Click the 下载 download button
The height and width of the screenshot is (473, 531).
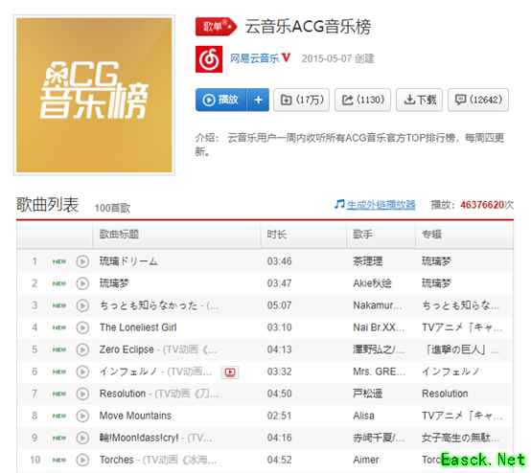click(x=419, y=100)
